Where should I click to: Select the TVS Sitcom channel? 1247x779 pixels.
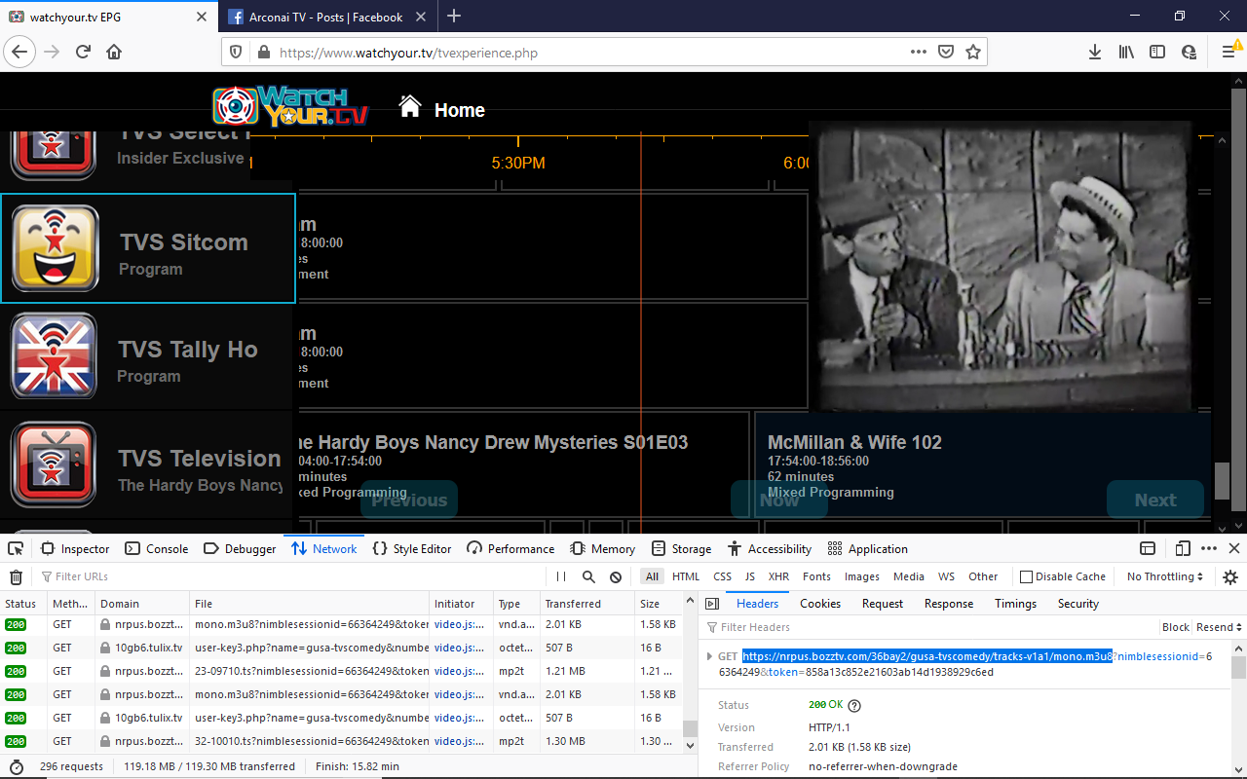(x=147, y=248)
